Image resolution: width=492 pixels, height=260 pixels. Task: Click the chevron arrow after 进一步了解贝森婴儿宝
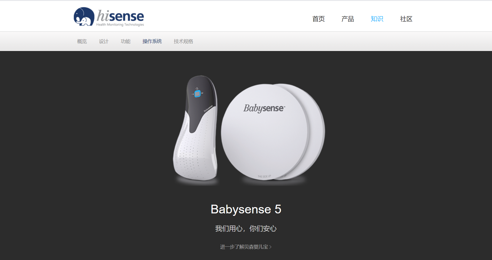click(x=270, y=247)
